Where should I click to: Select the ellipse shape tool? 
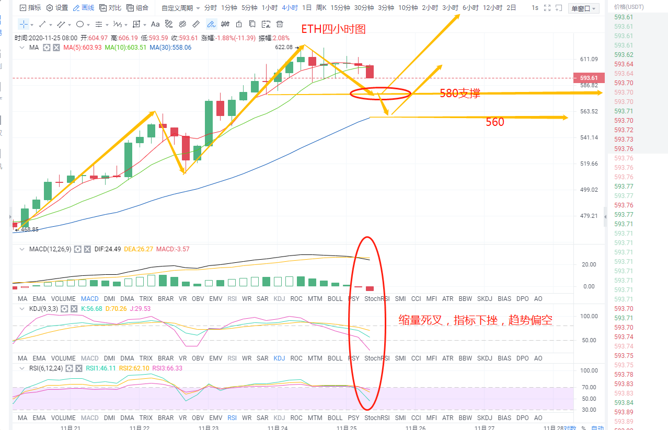click(x=80, y=24)
